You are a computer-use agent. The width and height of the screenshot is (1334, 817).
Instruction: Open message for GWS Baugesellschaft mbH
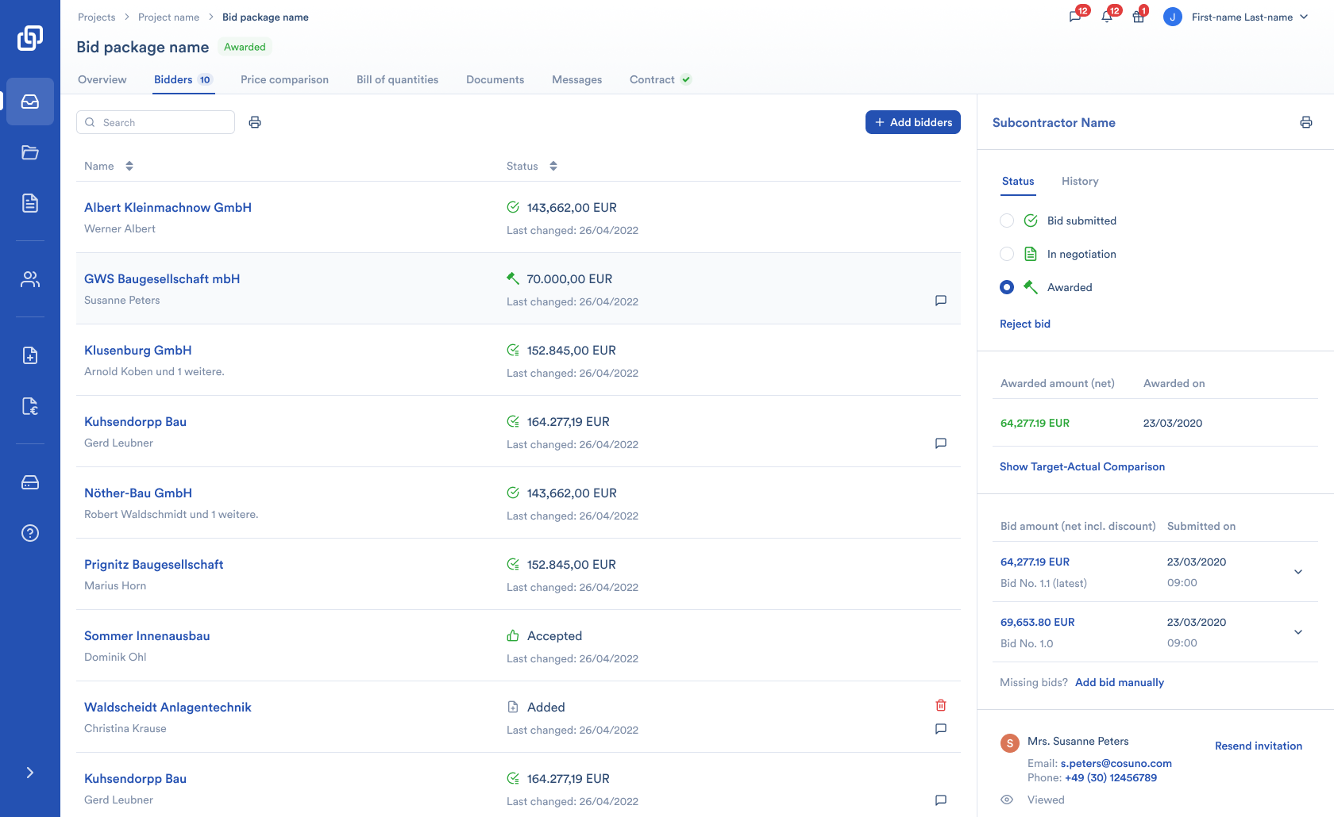(x=941, y=301)
